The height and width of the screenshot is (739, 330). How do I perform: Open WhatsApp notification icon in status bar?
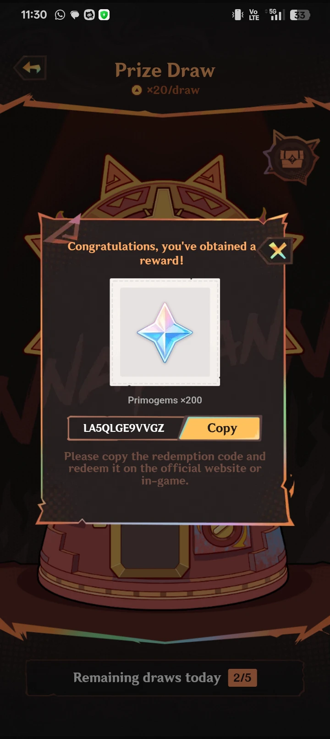click(60, 15)
